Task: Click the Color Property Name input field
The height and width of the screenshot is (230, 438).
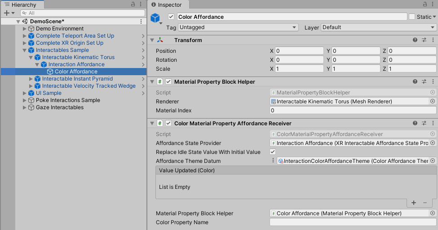Action: coord(353,222)
